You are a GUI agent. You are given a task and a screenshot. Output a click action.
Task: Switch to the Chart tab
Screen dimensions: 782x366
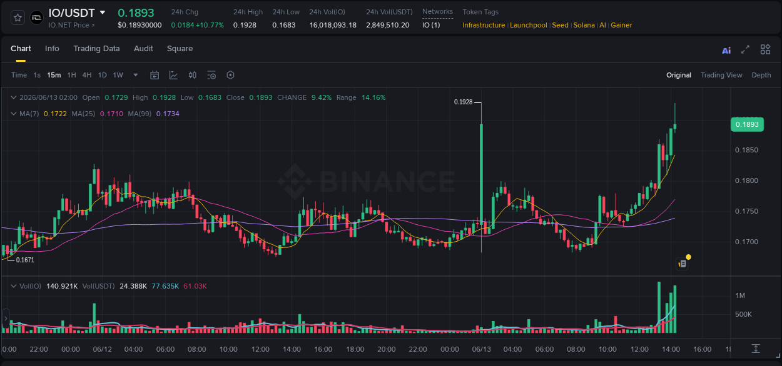(x=21, y=49)
